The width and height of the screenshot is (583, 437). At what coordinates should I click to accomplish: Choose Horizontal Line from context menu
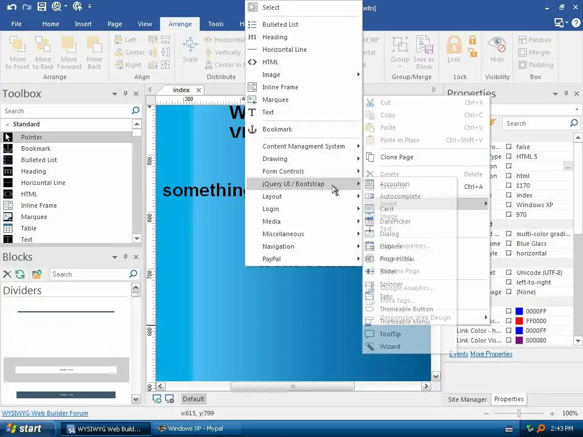pyautogui.click(x=303, y=50)
